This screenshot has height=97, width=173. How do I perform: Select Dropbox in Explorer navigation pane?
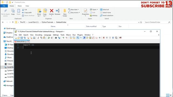(8, 33)
